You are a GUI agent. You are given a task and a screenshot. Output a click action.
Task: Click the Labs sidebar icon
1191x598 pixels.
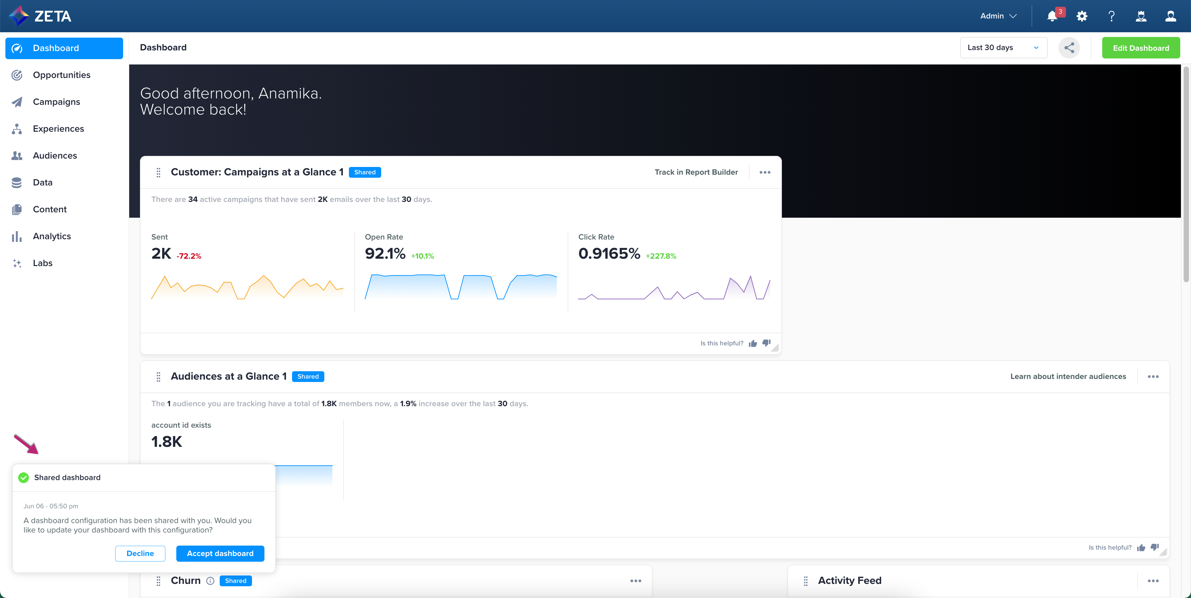coord(16,263)
